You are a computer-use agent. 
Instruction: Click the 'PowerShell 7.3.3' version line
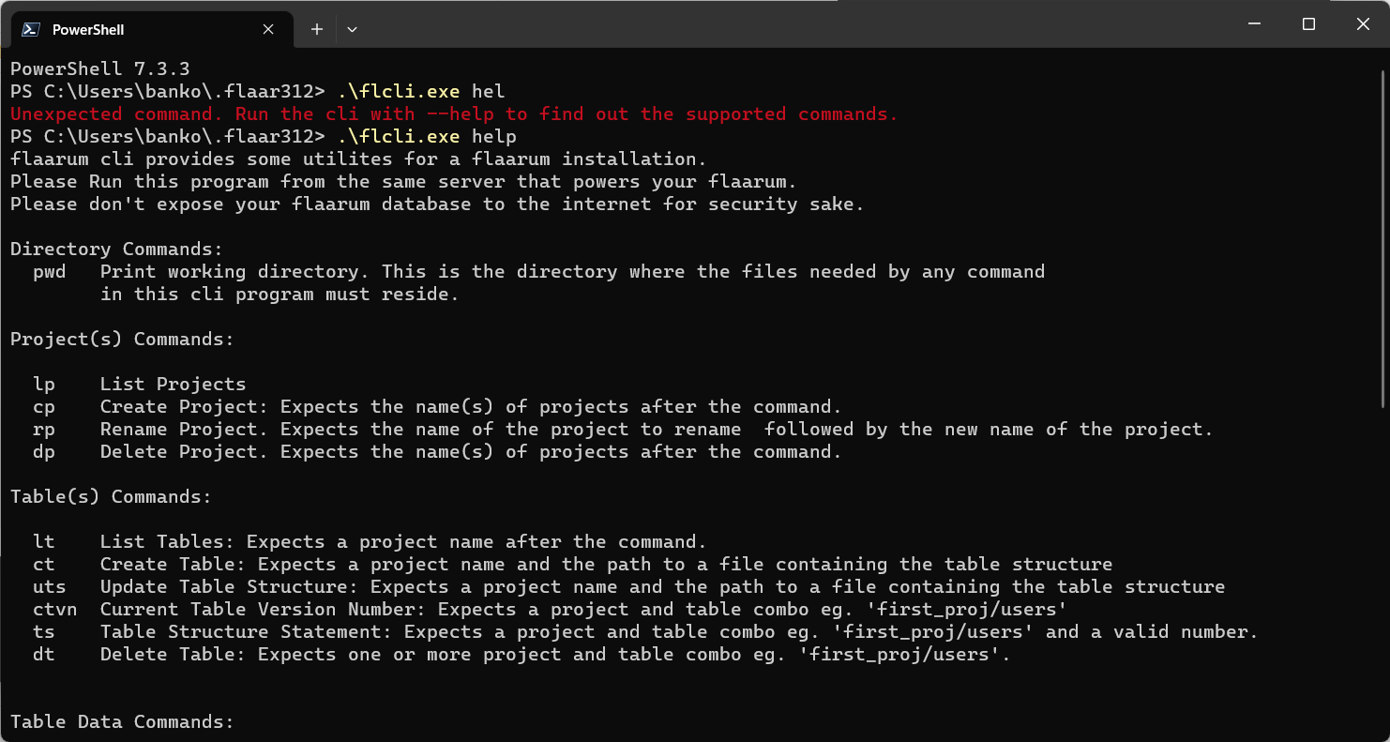point(100,69)
